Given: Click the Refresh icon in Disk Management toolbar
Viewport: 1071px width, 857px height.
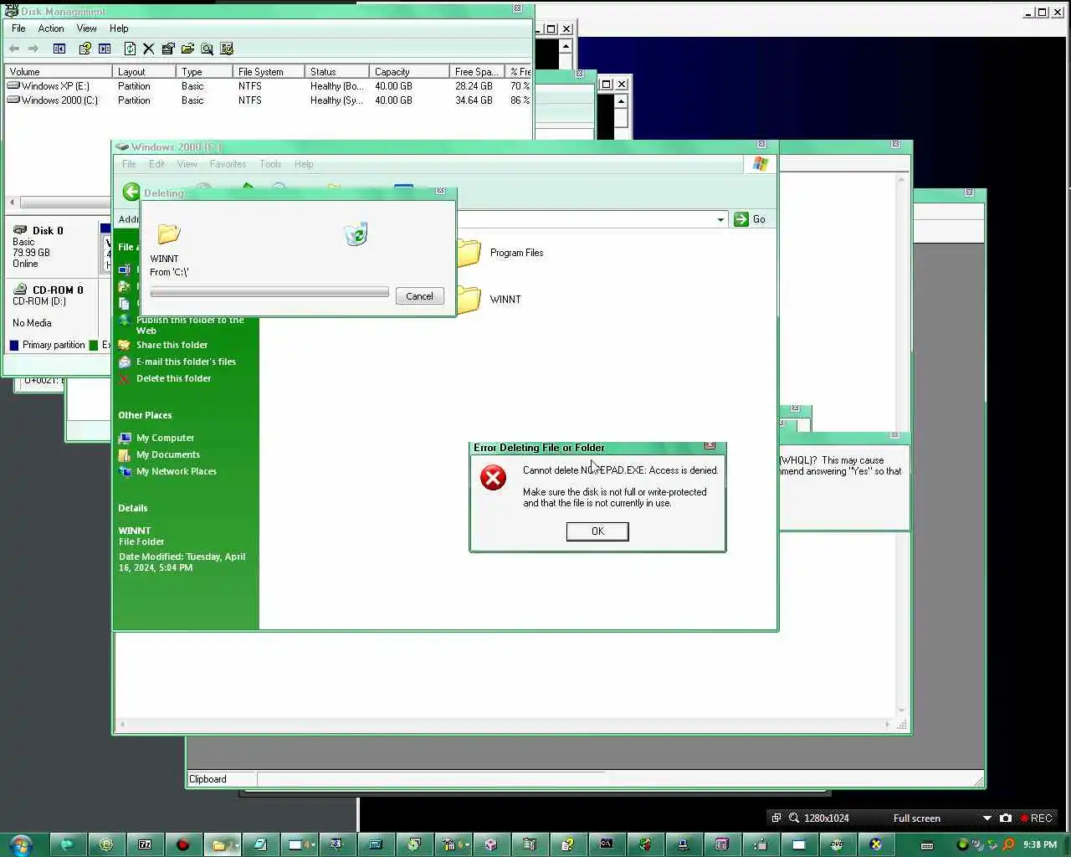Looking at the screenshot, I should tap(130, 49).
